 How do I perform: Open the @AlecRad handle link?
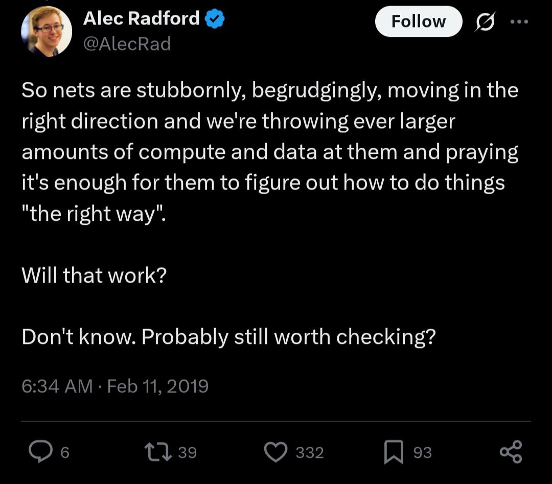click(x=127, y=44)
